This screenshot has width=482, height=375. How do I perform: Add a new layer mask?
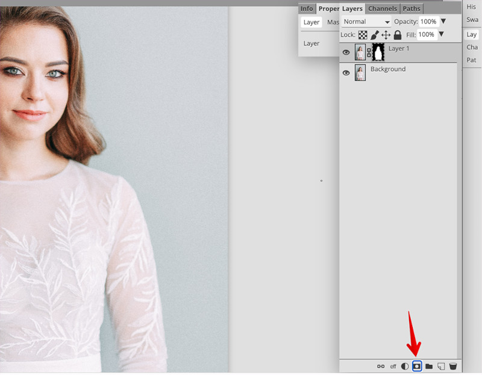(x=416, y=366)
